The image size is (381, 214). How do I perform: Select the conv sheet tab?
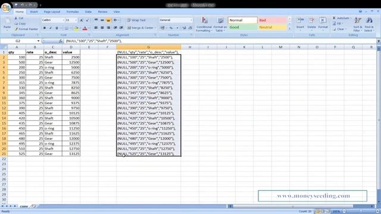coord(24,206)
